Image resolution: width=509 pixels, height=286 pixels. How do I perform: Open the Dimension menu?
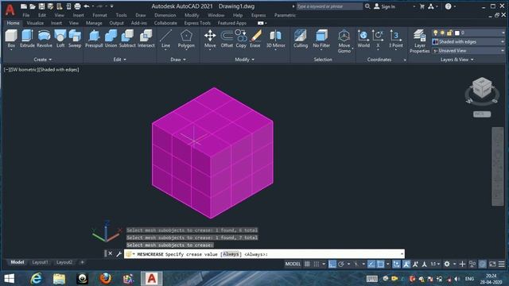[165, 15]
